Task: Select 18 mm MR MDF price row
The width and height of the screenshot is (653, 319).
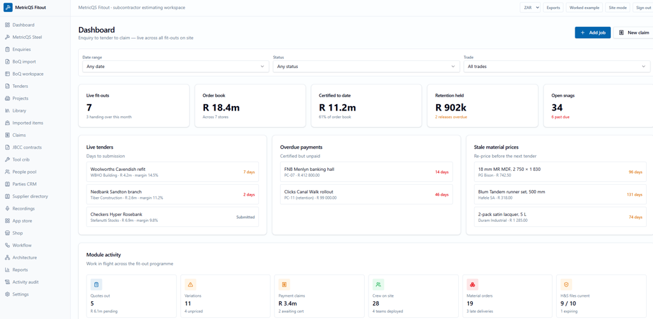Action: (x=560, y=172)
